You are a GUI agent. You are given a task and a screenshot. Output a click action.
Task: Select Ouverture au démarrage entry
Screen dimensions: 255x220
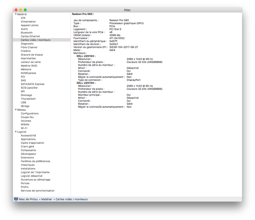pos(35,179)
